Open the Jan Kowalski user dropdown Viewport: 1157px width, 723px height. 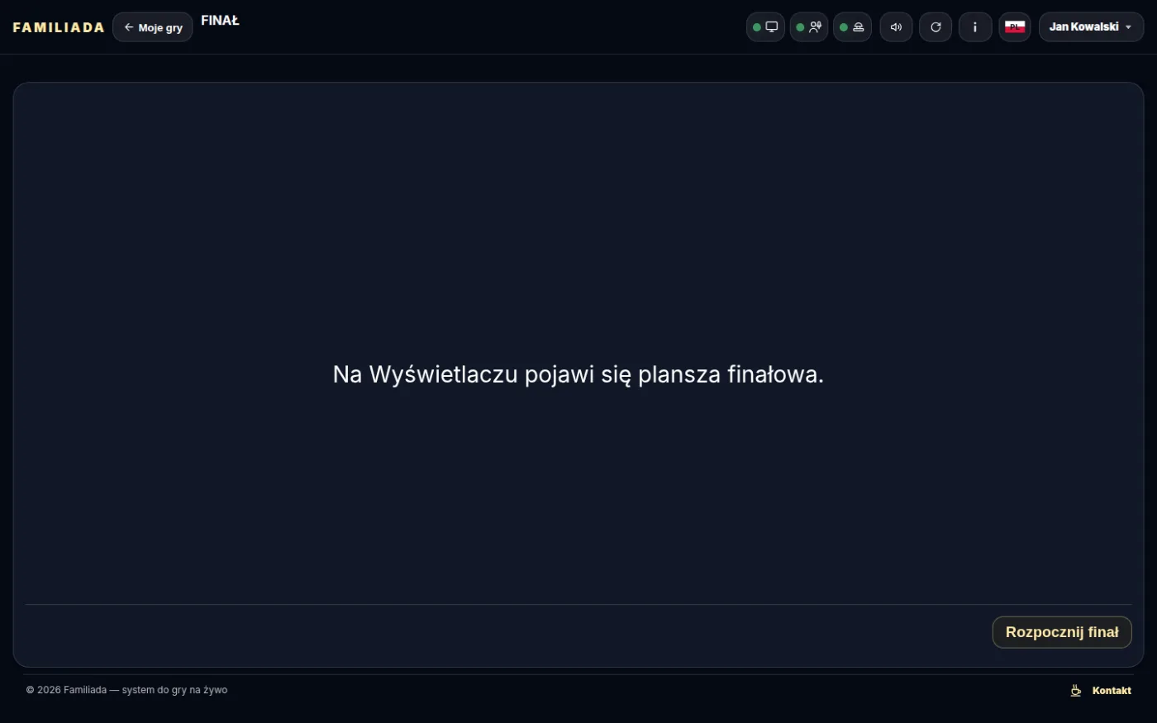click(x=1091, y=27)
